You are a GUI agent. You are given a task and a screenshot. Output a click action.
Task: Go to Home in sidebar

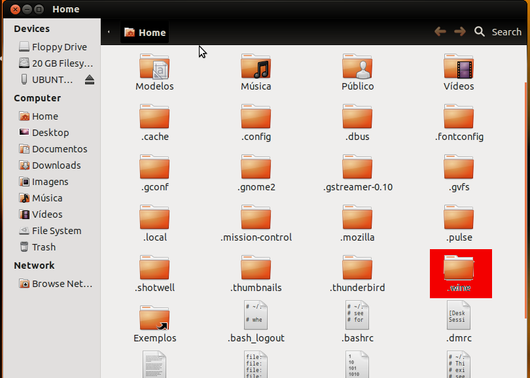(39, 116)
